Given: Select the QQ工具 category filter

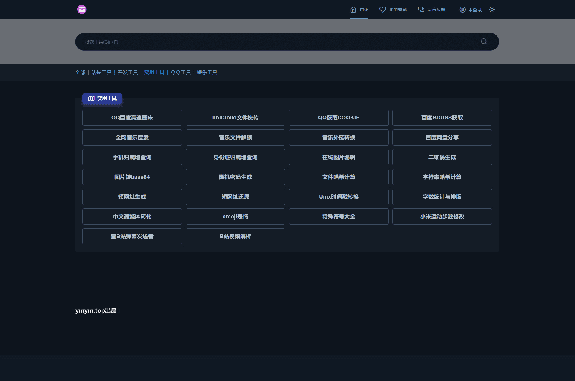Looking at the screenshot, I should [181, 73].
